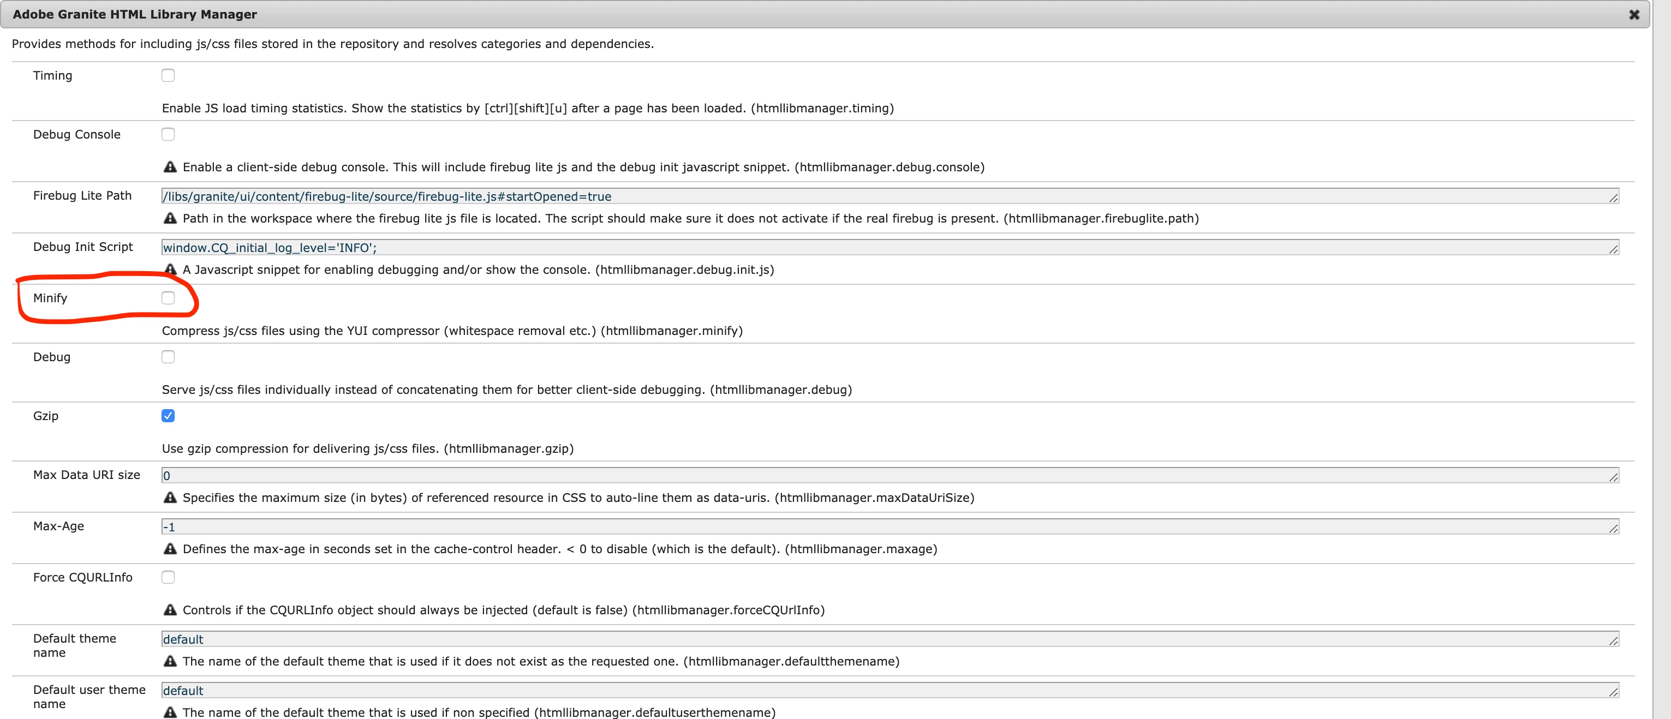Enable the Timing checkbox

168,75
